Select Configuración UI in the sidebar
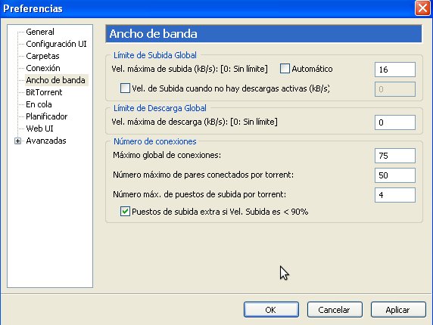 pyautogui.click(x=56, y=44)
